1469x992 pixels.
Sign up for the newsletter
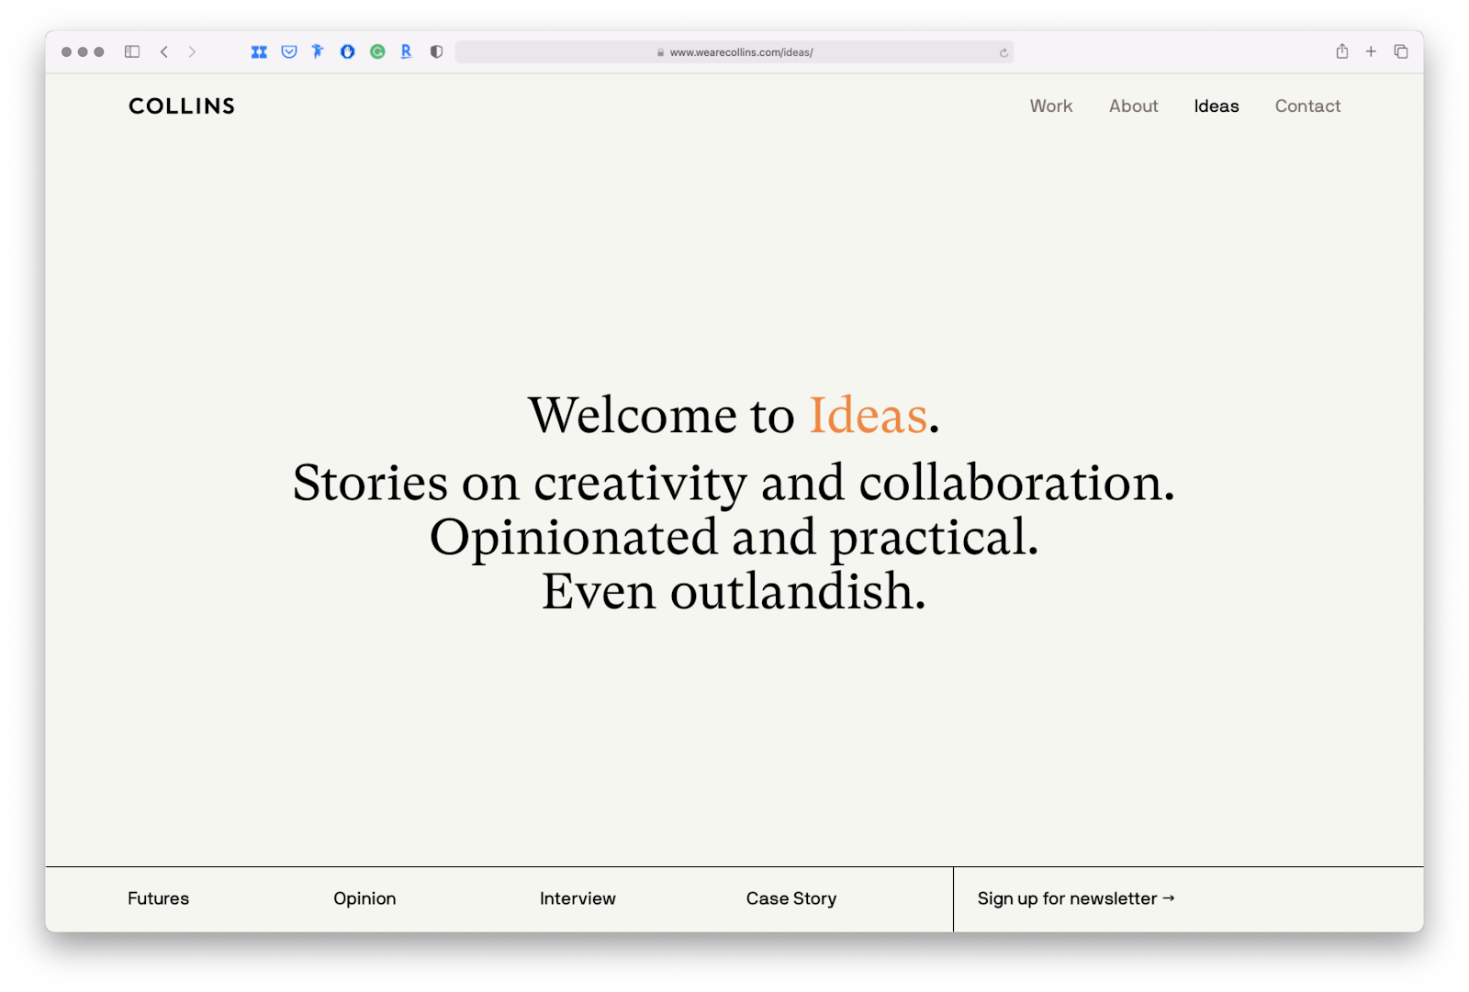coord(1076,899)
